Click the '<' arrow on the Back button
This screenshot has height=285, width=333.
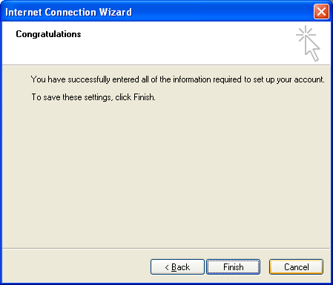click(167, 267)
